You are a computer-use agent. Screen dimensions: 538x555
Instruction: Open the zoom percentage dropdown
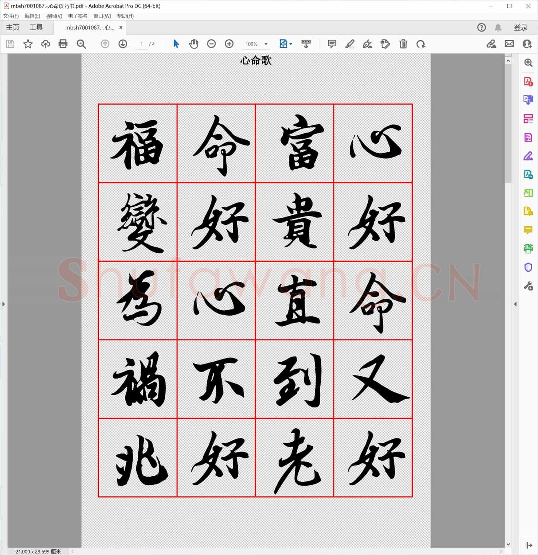click(x=265, y=44)
